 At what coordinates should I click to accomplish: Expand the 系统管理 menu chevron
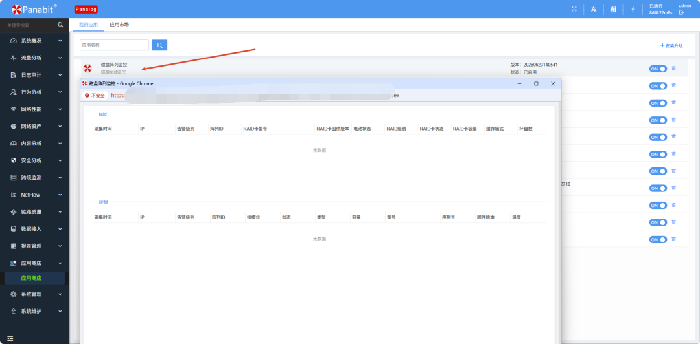(60, 294)
